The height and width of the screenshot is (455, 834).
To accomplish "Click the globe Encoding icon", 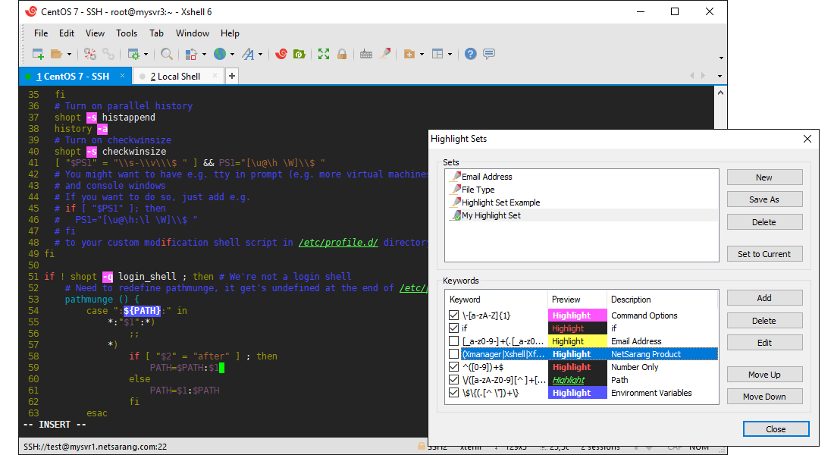I will pos(220,54).
